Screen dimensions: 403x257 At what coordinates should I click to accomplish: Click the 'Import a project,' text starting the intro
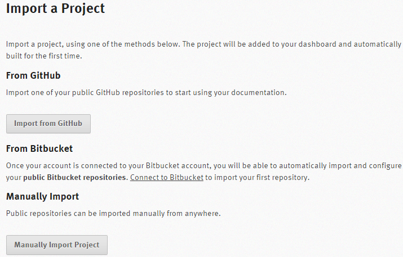click(x=32, y=44)
